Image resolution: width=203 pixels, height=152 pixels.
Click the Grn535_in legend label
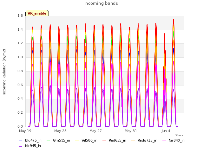tap(62, 140)
